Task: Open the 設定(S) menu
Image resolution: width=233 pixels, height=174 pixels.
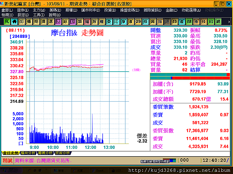Action: 23,15
